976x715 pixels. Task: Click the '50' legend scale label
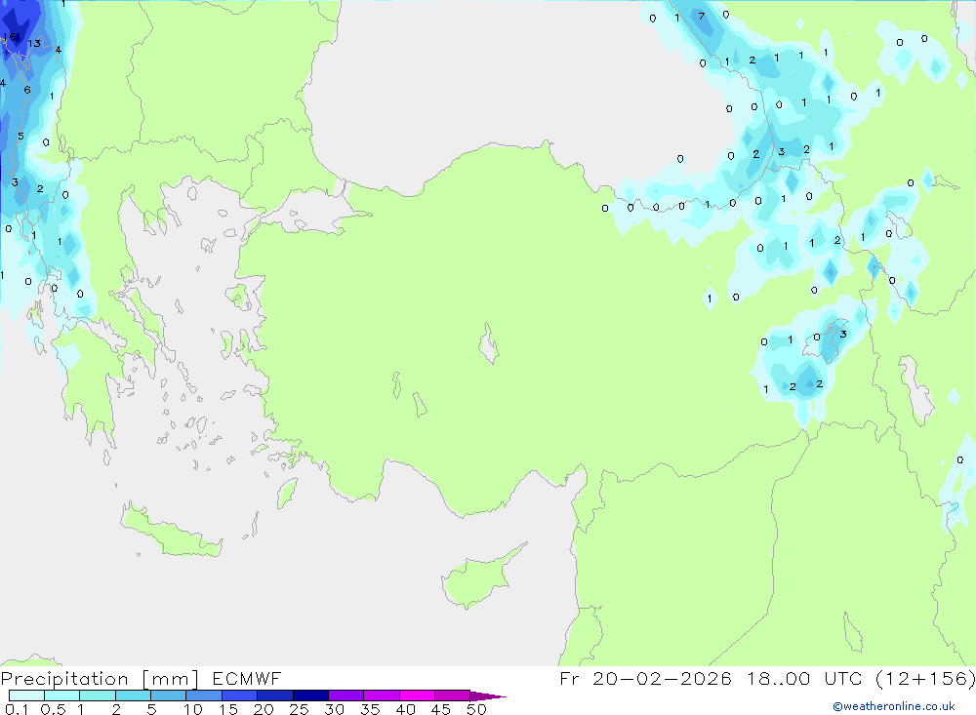tap(476, 709)
